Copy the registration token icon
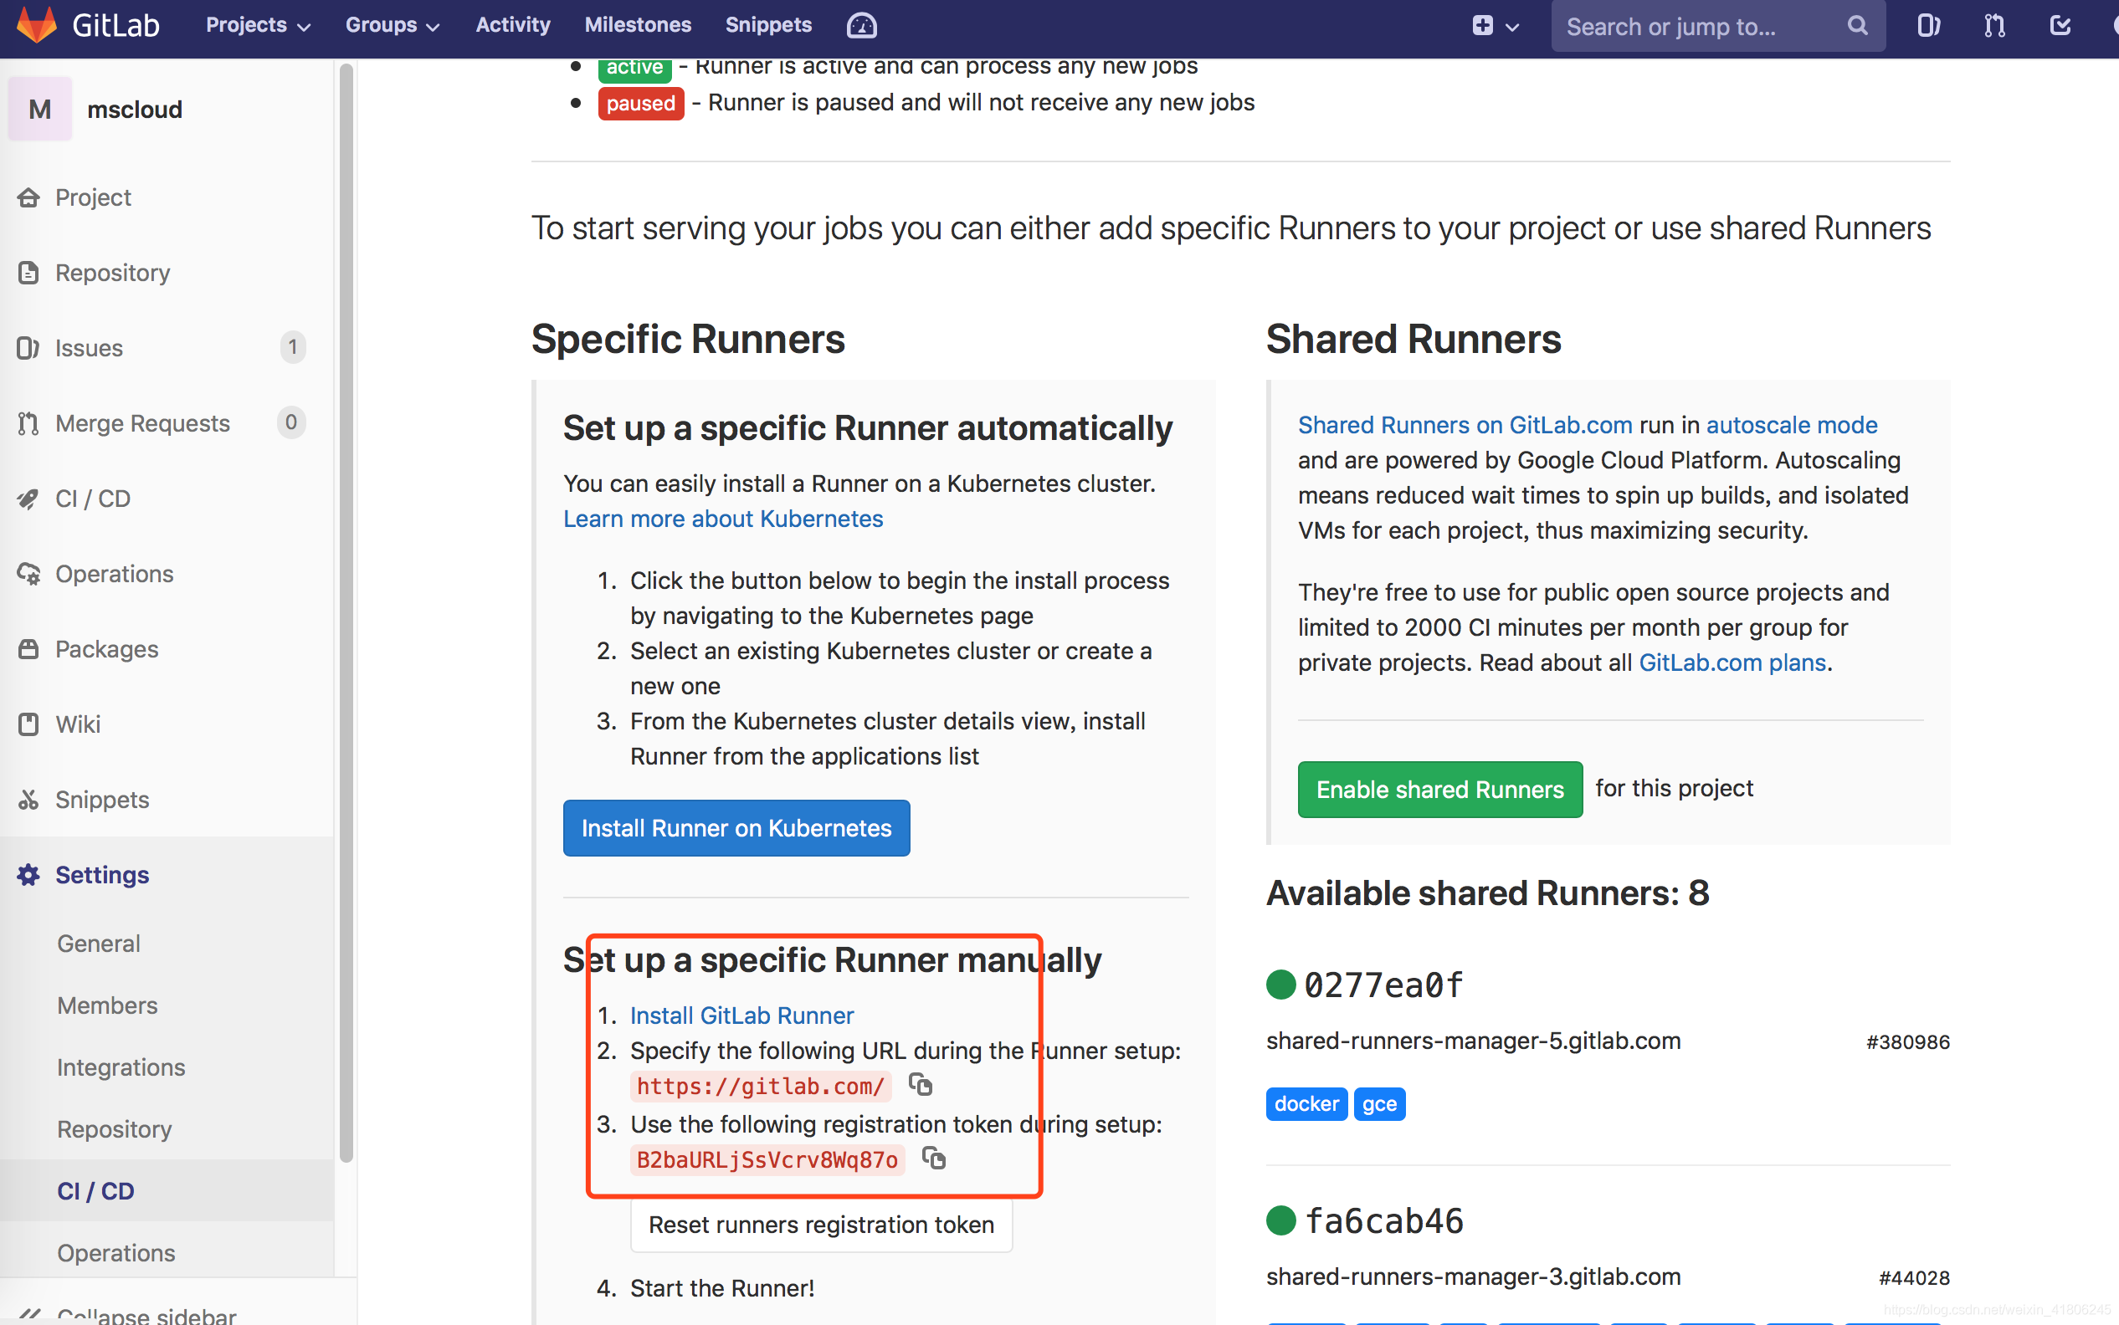 tap(934, 1159)
